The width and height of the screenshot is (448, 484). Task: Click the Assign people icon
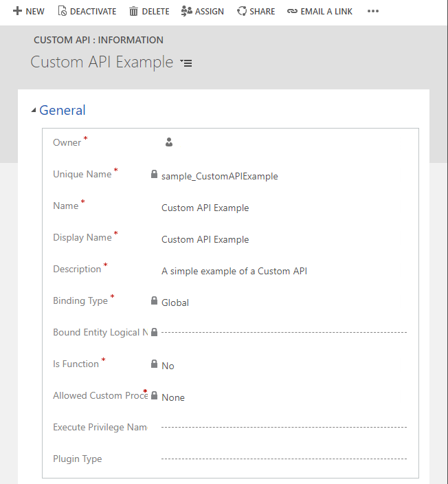point(187,11)
